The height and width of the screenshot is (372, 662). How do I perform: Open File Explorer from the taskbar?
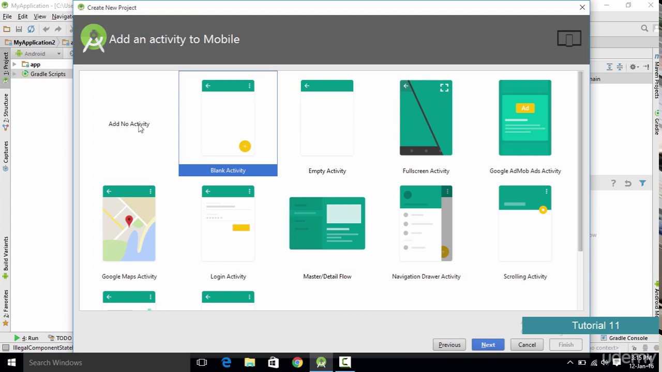click(250, 363)
